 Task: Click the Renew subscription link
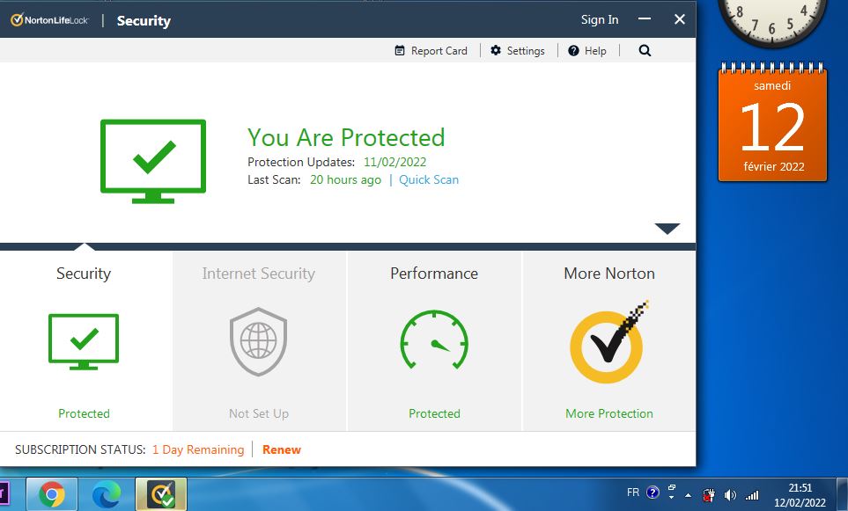(281, 449)
